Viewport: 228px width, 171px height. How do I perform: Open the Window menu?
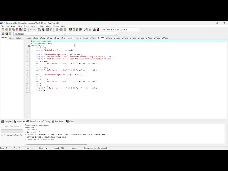coord(56,26)
